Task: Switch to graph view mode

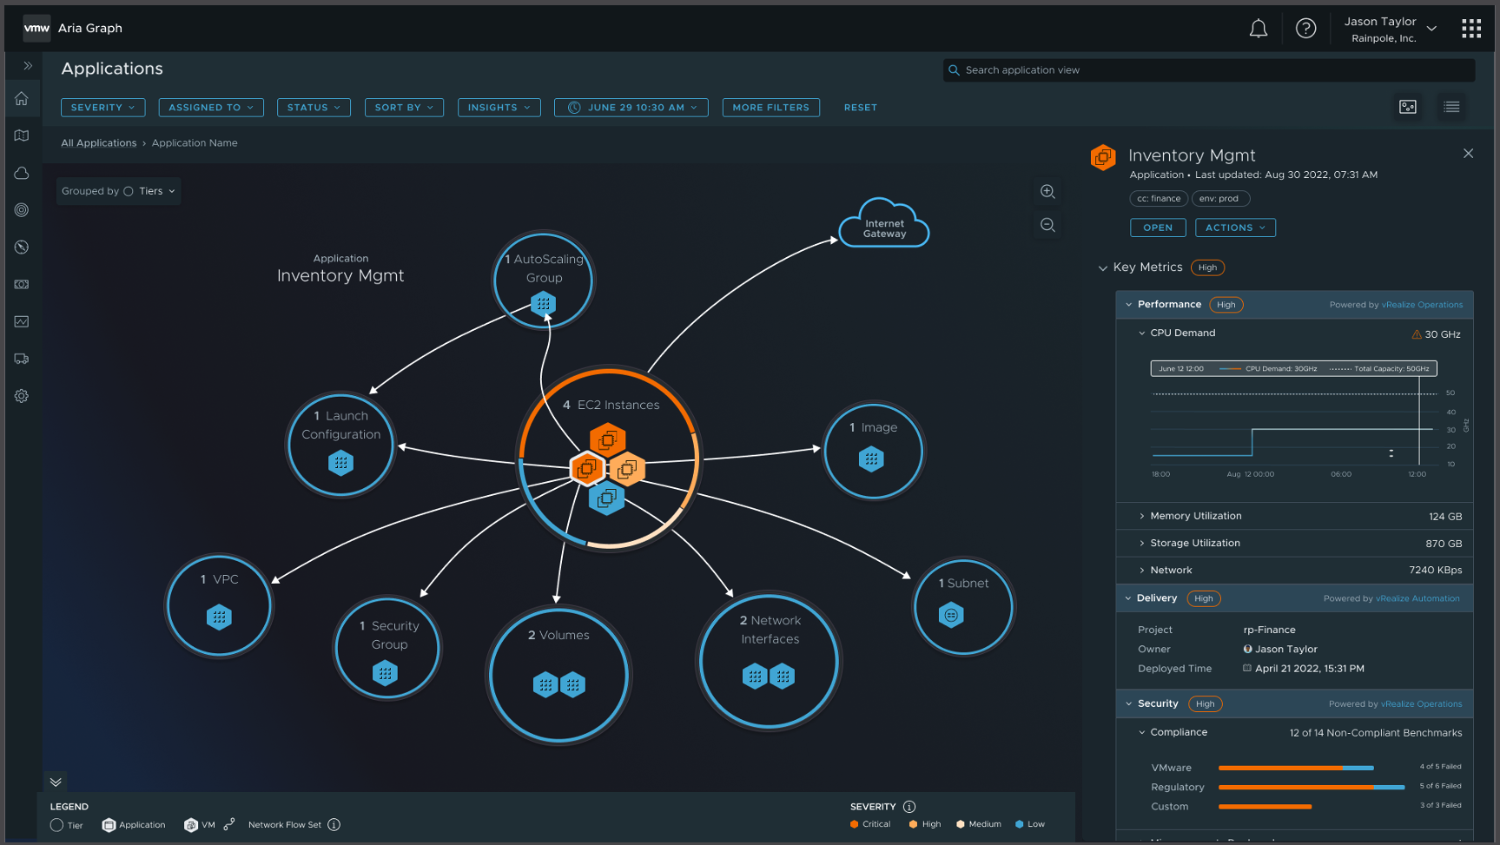Action: click(1408, 107)
